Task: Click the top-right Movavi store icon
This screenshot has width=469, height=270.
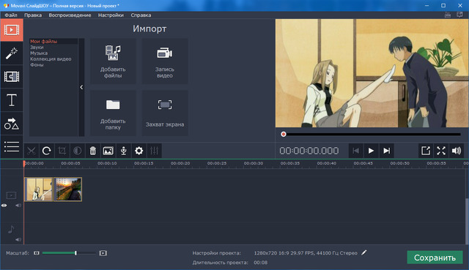Action: (448, 15)
